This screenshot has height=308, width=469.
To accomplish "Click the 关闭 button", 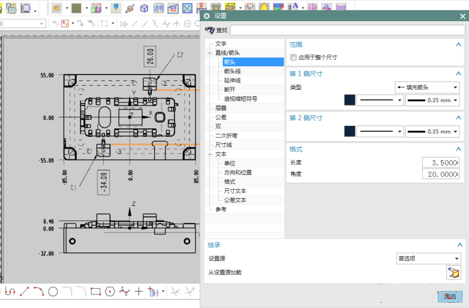I will 450,296.
